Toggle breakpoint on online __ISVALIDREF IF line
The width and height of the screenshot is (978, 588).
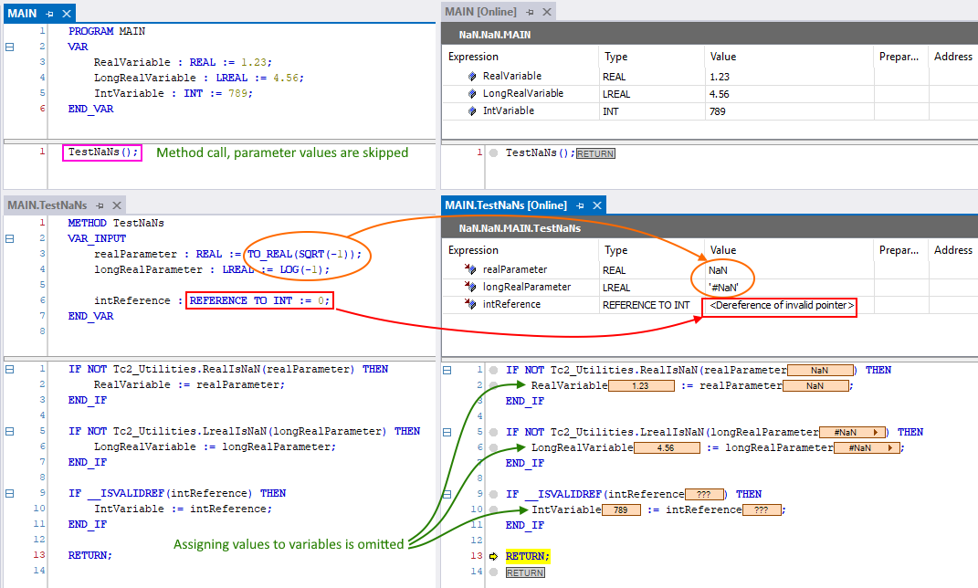(x=493, y=494)
